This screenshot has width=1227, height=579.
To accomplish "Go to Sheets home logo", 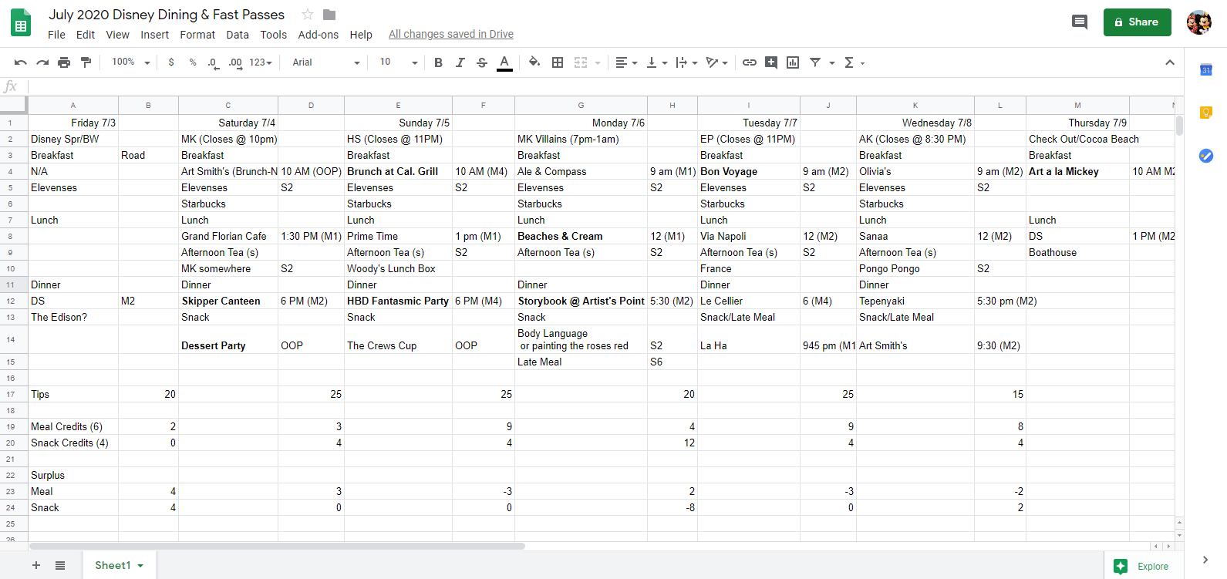I will [x=21, y=23].
